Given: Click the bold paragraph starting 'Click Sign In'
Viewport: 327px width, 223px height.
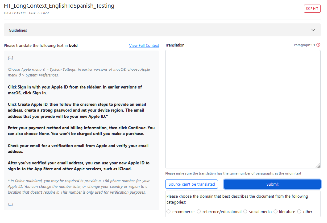Looking at the screenshot, I should click(x=75, y=90).
